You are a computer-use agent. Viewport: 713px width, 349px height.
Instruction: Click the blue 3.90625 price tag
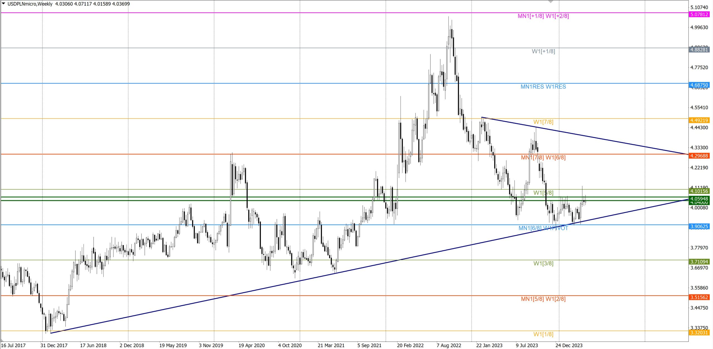[x=699, y=227]
